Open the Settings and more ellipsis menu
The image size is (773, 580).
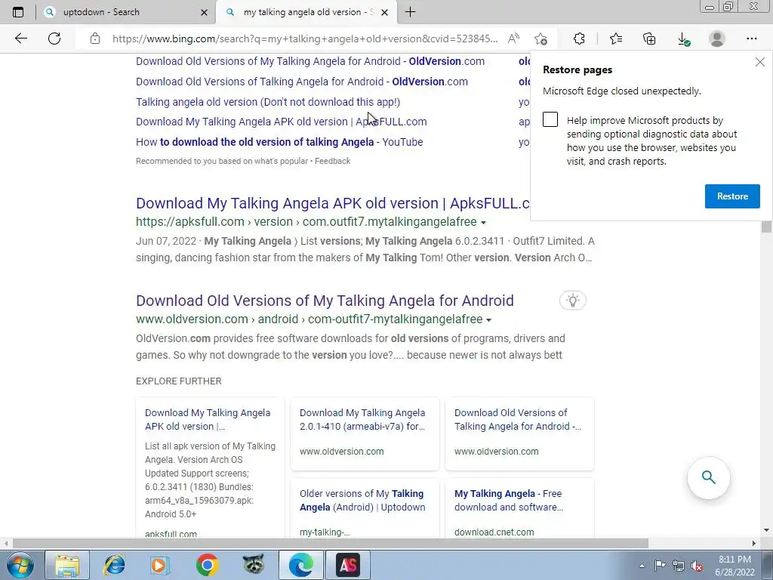tap(751, 39)
